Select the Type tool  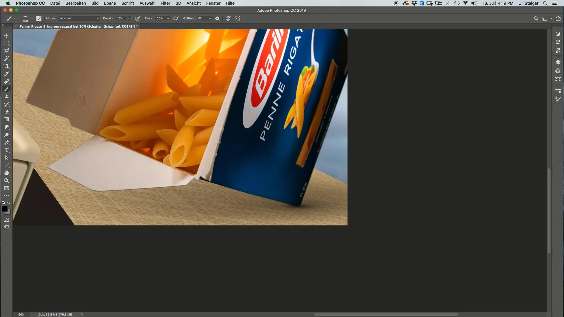pyautogui.click(x=6, y=150)
